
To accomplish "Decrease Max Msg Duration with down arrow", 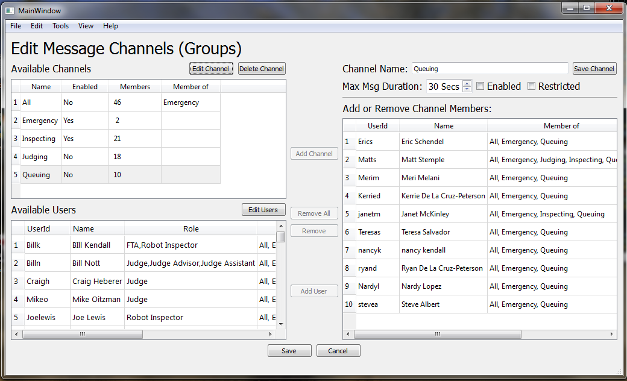I will pos(466,89).
